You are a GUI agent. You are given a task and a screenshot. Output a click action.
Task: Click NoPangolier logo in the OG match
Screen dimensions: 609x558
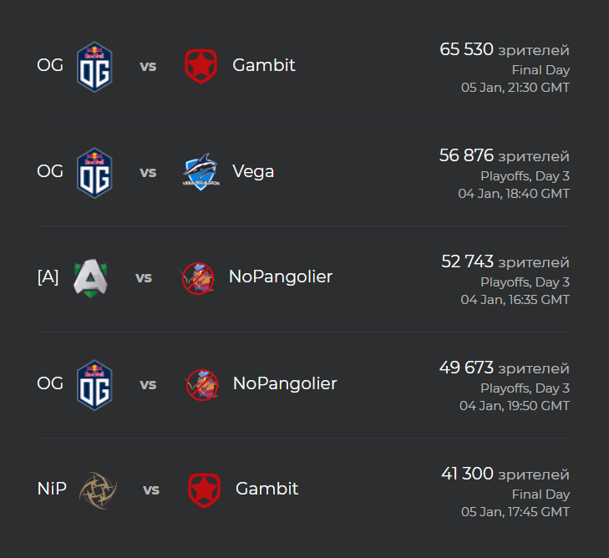click(x=202, y=384)
